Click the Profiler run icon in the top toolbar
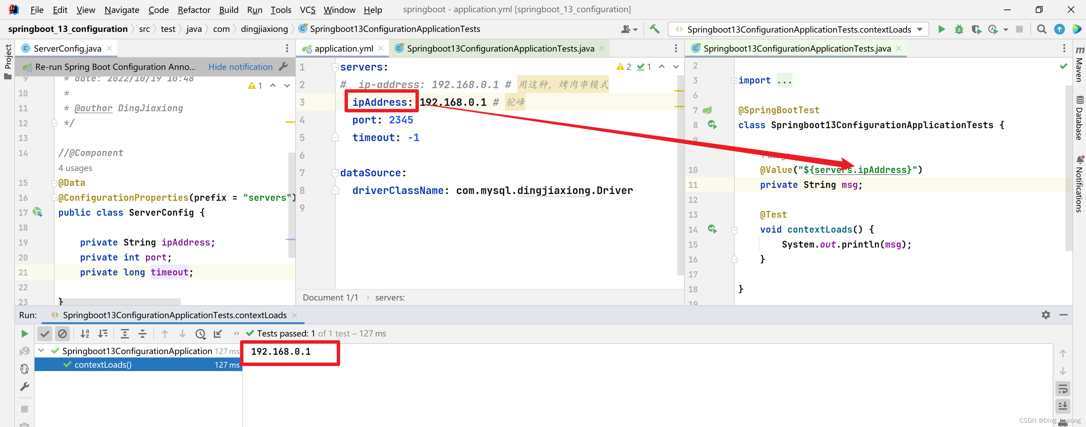1086x427 pixels. [993, 29]
